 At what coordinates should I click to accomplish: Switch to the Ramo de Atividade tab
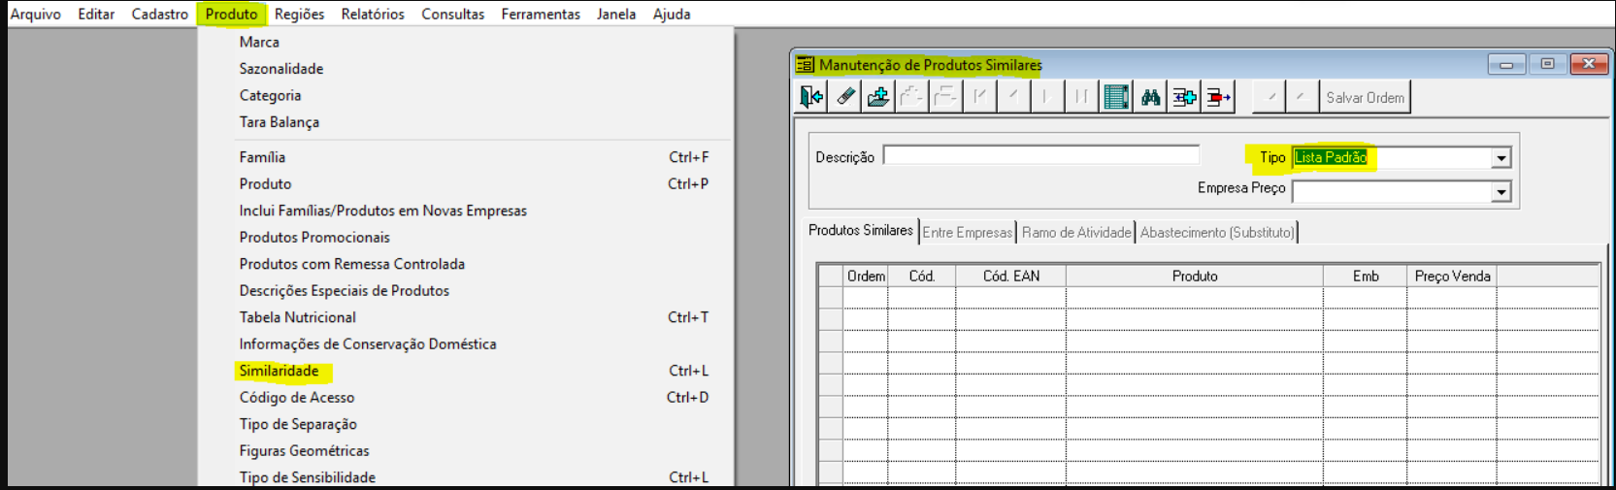[1076, 233]
